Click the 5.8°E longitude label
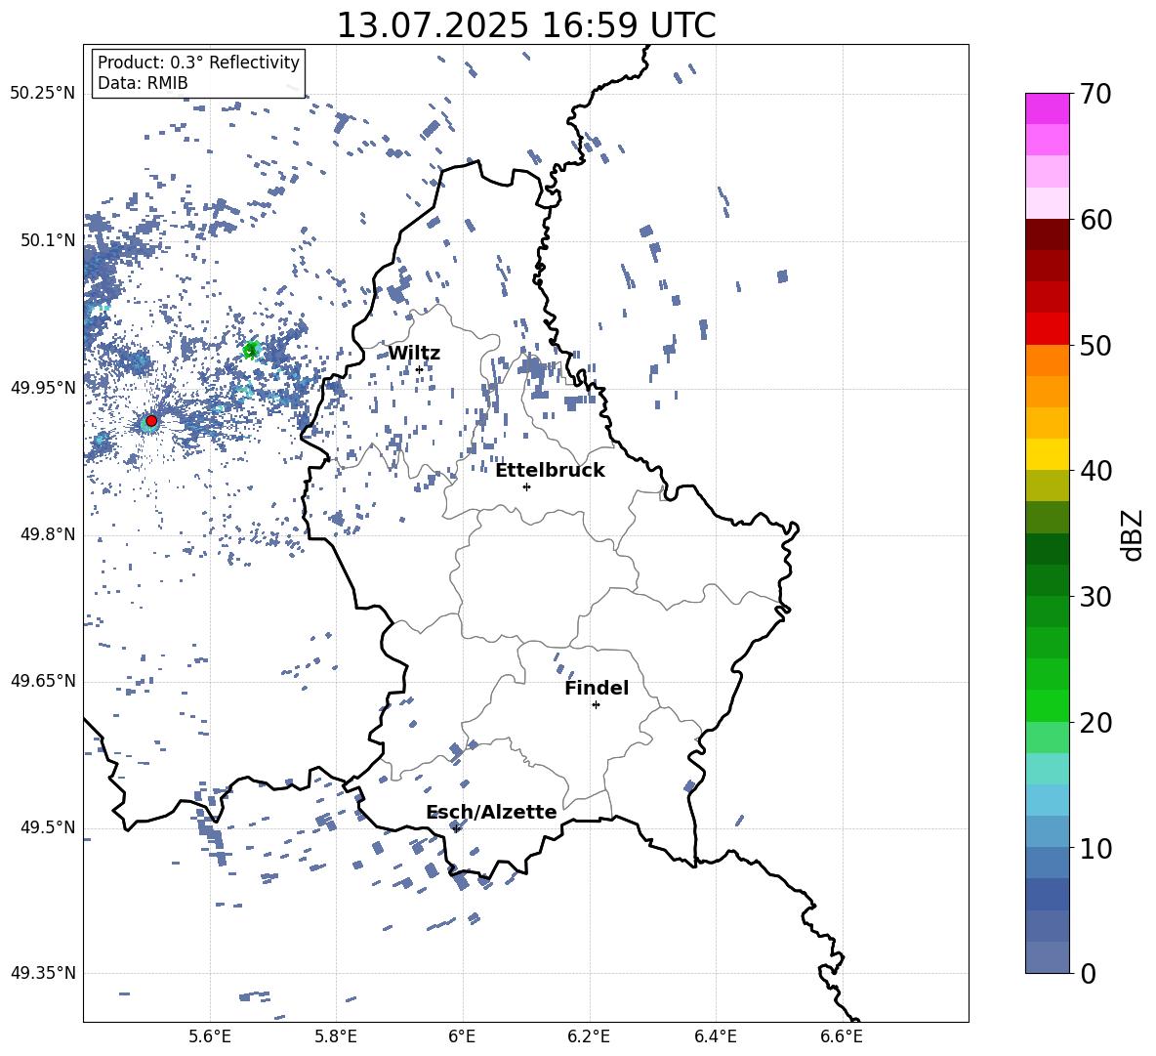This screenshot has width=1156, height=1056. [x=336, y=1037]
